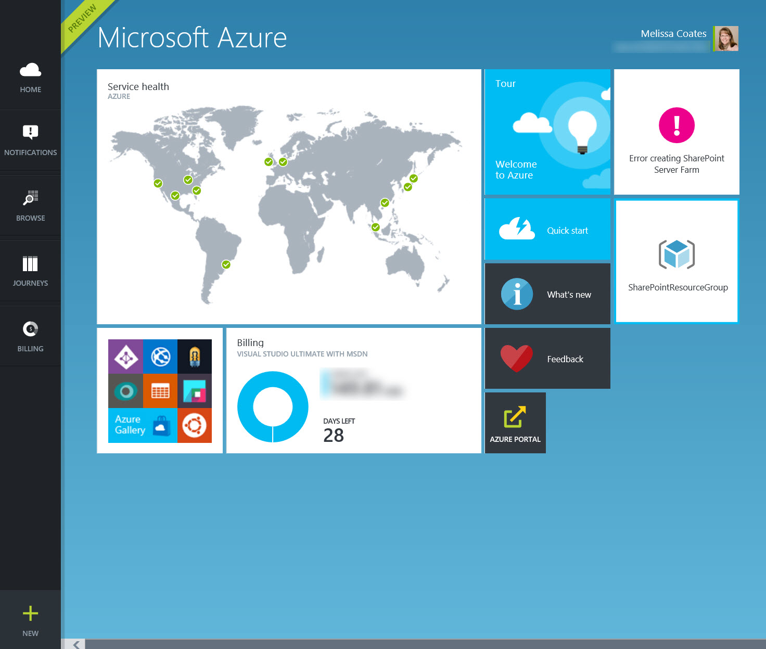Open Home from the sidebar cloud icon
This screenshot has width=766, height=649.
pyautogui.click(x=30, y=70)
